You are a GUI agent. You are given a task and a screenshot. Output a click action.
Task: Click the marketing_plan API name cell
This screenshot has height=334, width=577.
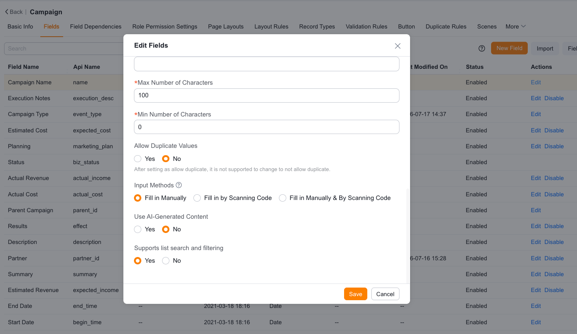click(93, 146)
